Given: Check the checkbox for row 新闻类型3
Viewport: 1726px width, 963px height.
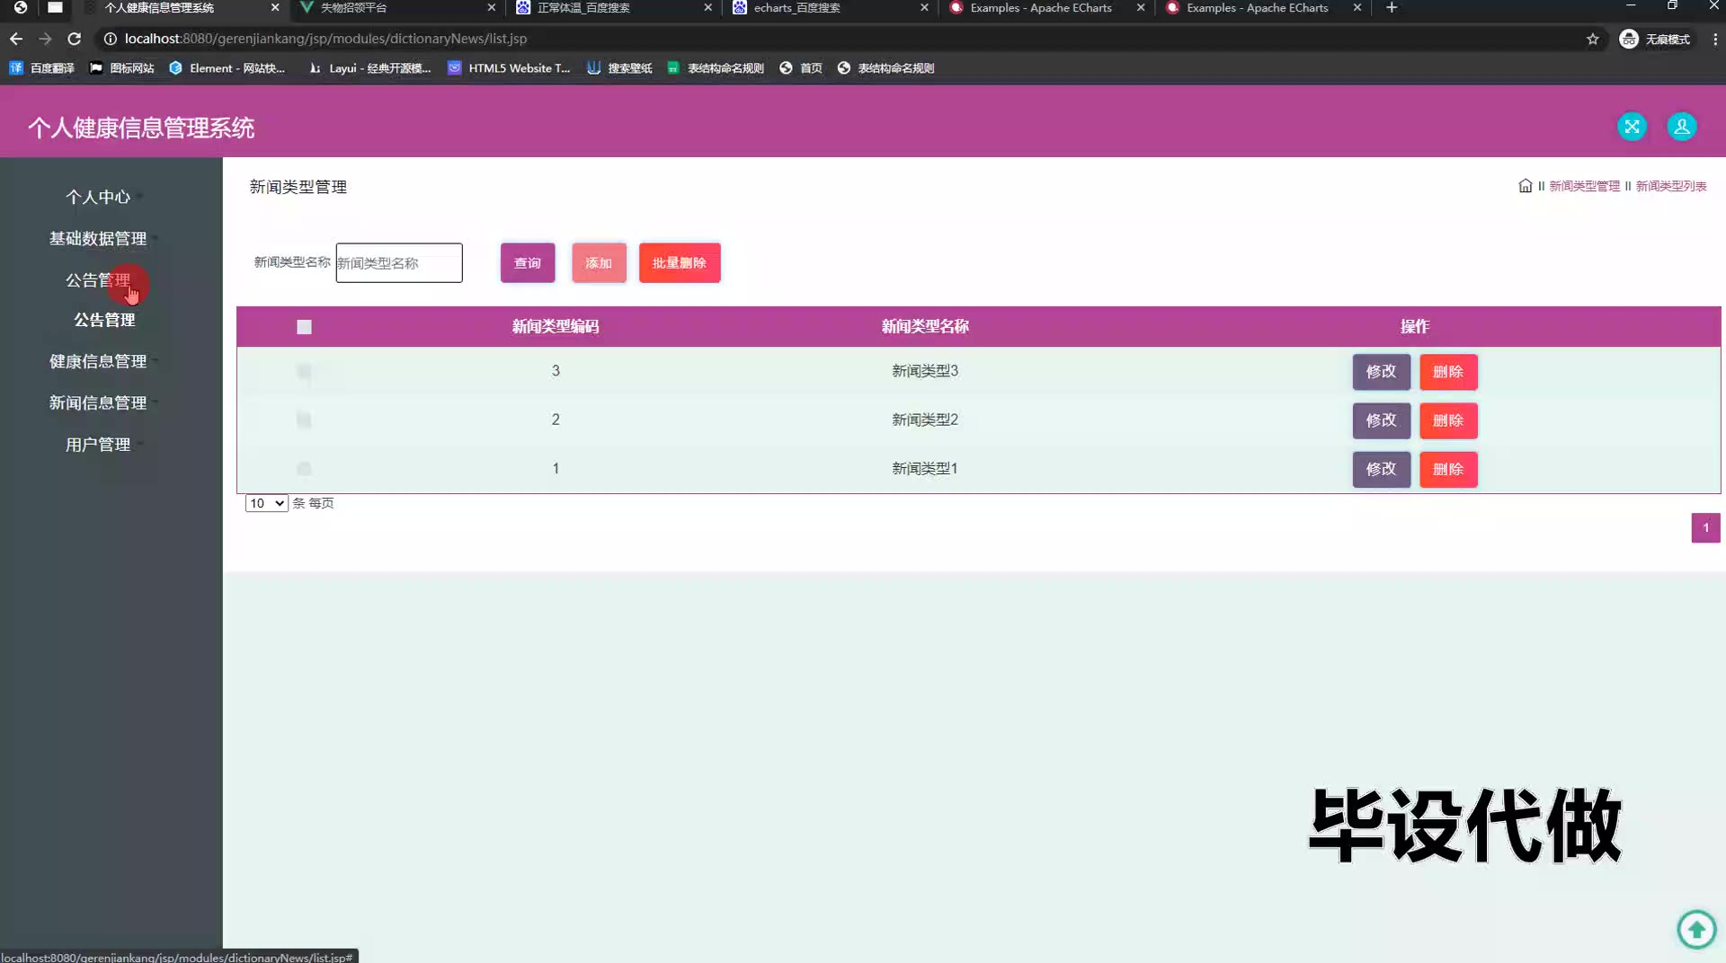Looking at the screenshot, I should point(304,371).
